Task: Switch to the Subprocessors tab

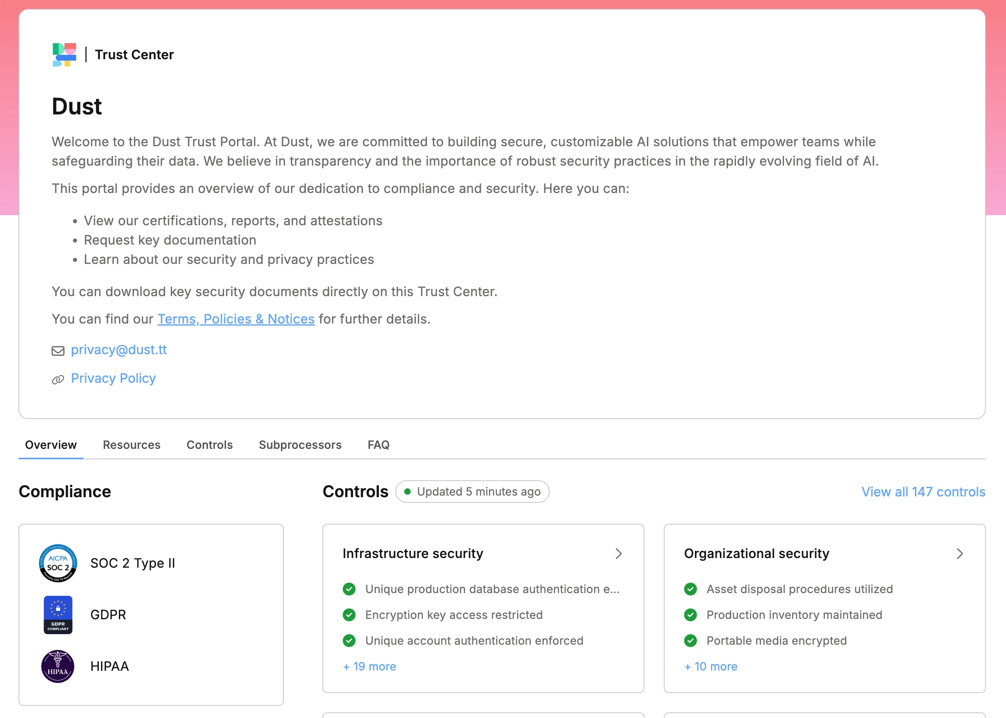Action: pos(300,445)
